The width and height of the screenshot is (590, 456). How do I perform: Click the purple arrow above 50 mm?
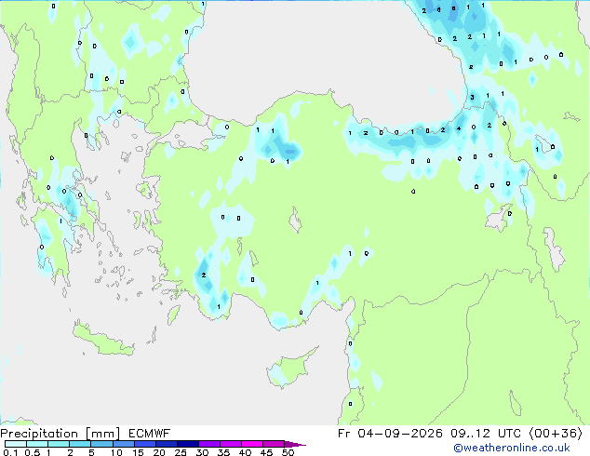295,444
